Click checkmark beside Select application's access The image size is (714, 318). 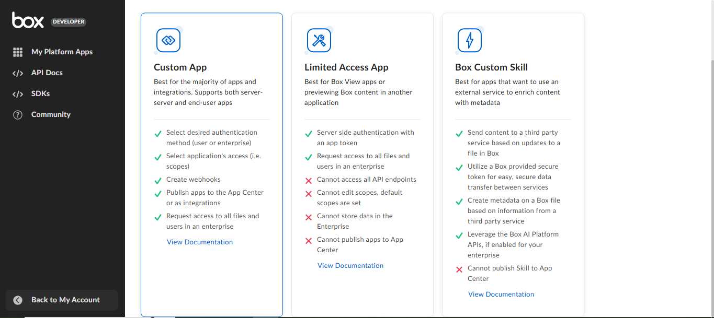158,157
